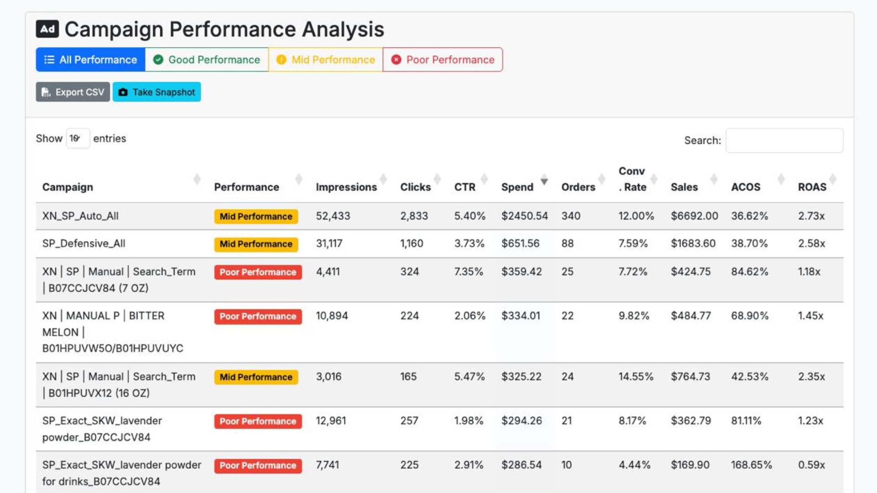Viewport: 877px width, 493px height.
Task: Click Mid Performance badge for XN_SP_Auto_All
Action: coord(256,216)
